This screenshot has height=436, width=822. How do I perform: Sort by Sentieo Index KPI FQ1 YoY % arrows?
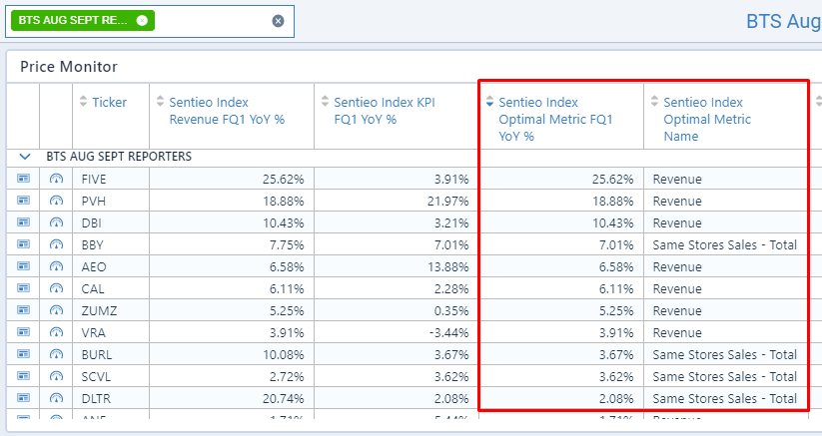pos(325,101)
